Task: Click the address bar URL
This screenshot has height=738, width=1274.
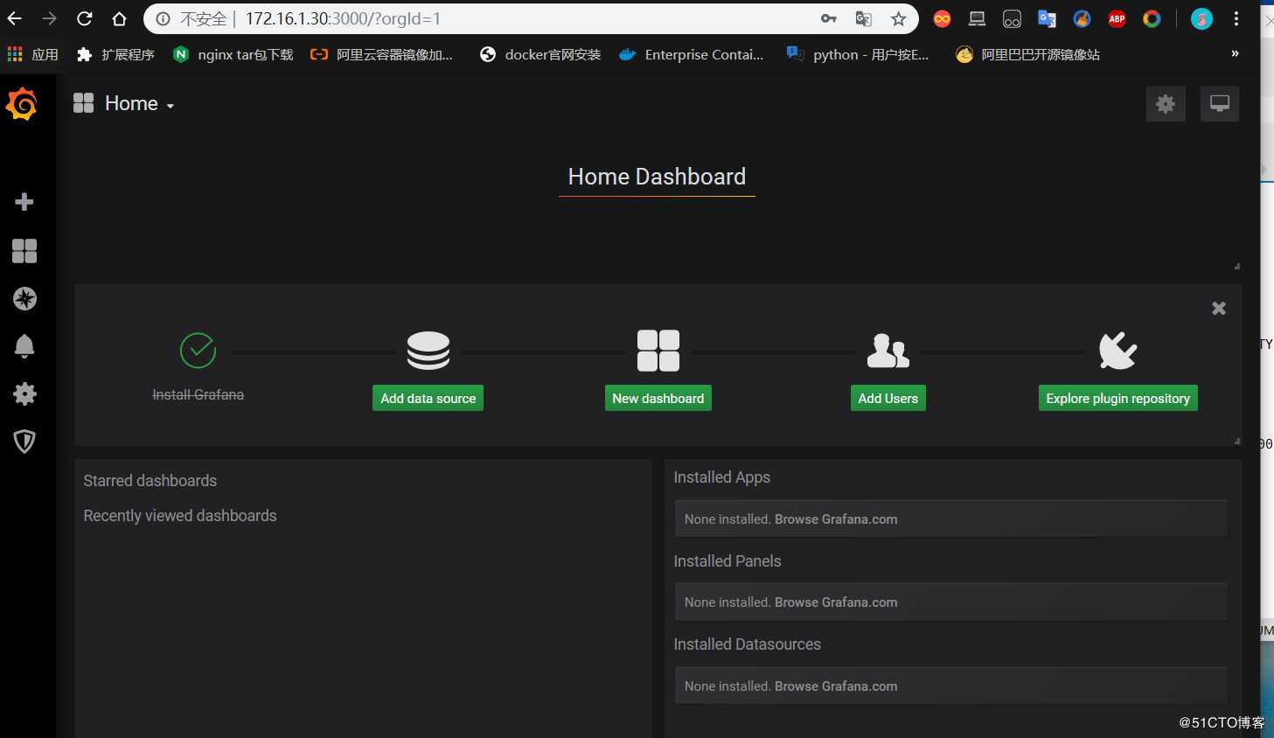Action: 343,18
